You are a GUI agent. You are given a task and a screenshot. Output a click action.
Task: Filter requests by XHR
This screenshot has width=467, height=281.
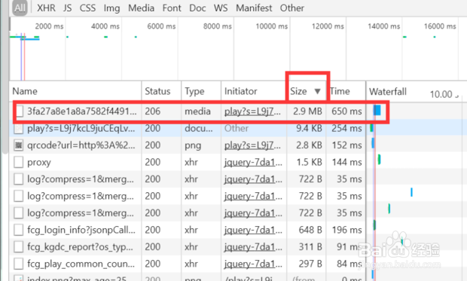click(46, 8)
